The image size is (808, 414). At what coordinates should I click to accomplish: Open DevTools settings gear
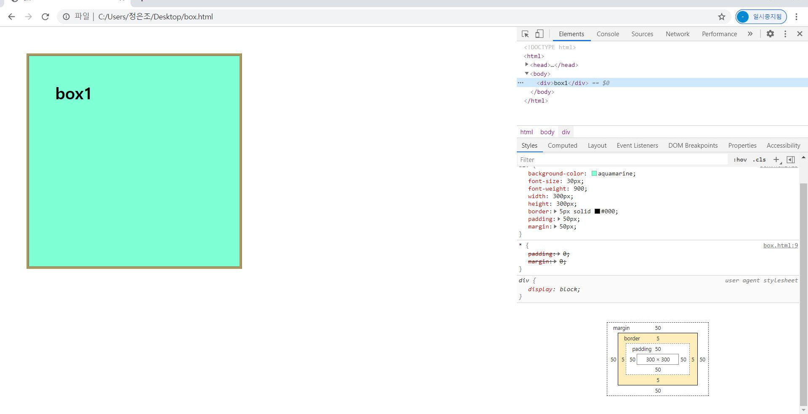(770, 34)
